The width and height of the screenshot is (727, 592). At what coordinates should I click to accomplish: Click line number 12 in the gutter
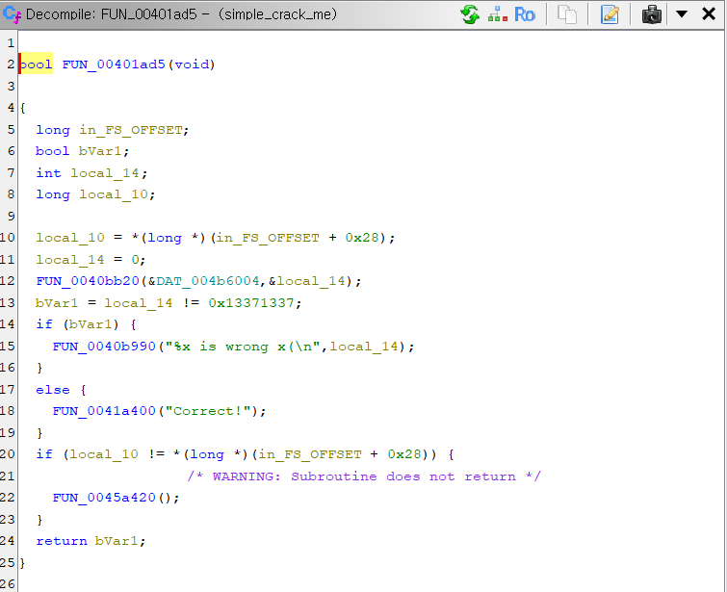pos(8,281)
